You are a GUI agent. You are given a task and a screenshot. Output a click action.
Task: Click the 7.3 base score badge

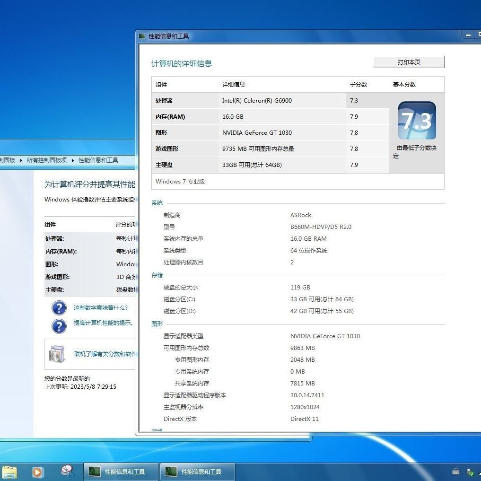[x=417, y=121]
